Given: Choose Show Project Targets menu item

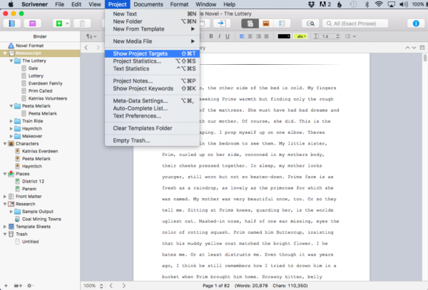Looking at the screenshot, I should point(152,53).
